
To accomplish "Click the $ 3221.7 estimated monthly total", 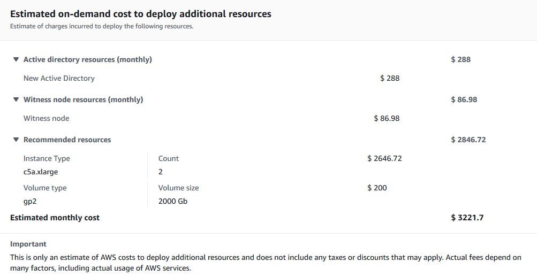I will point(467,218).
